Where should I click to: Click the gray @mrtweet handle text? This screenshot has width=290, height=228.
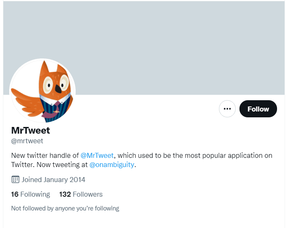pos(27,141)
